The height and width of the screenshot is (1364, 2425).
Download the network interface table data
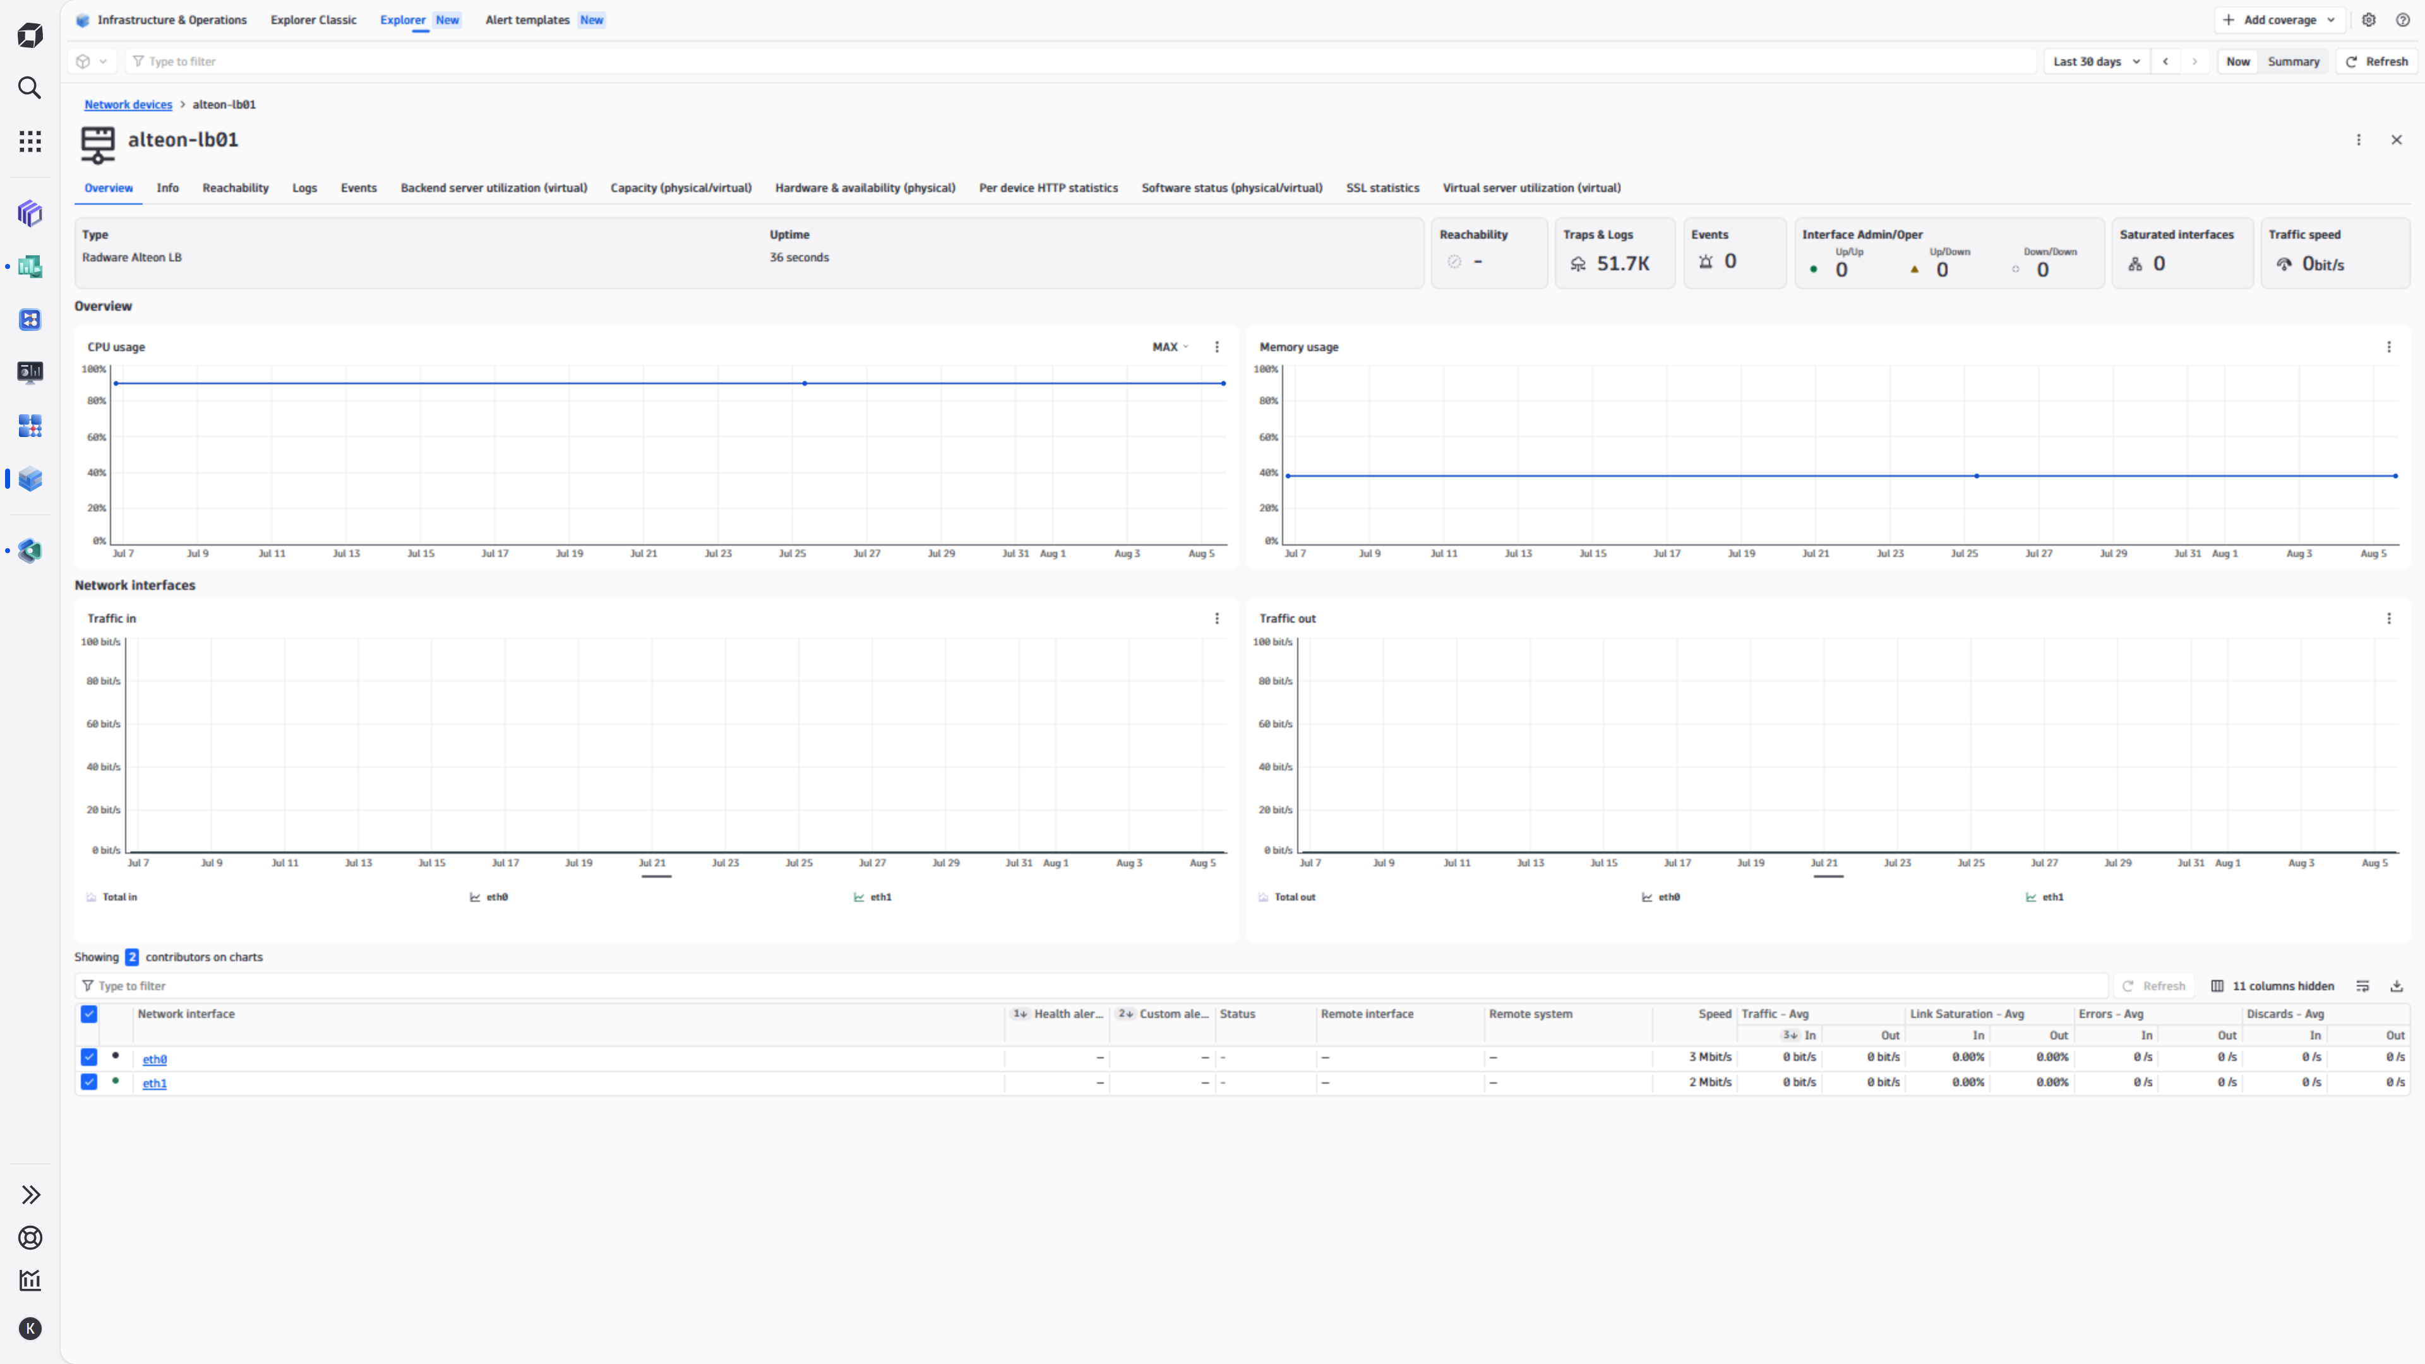[2397, 986]
